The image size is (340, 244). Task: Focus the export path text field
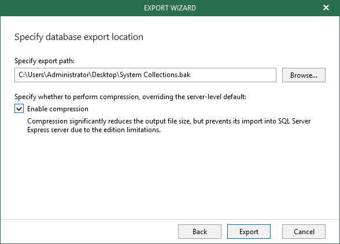point(145,75)
